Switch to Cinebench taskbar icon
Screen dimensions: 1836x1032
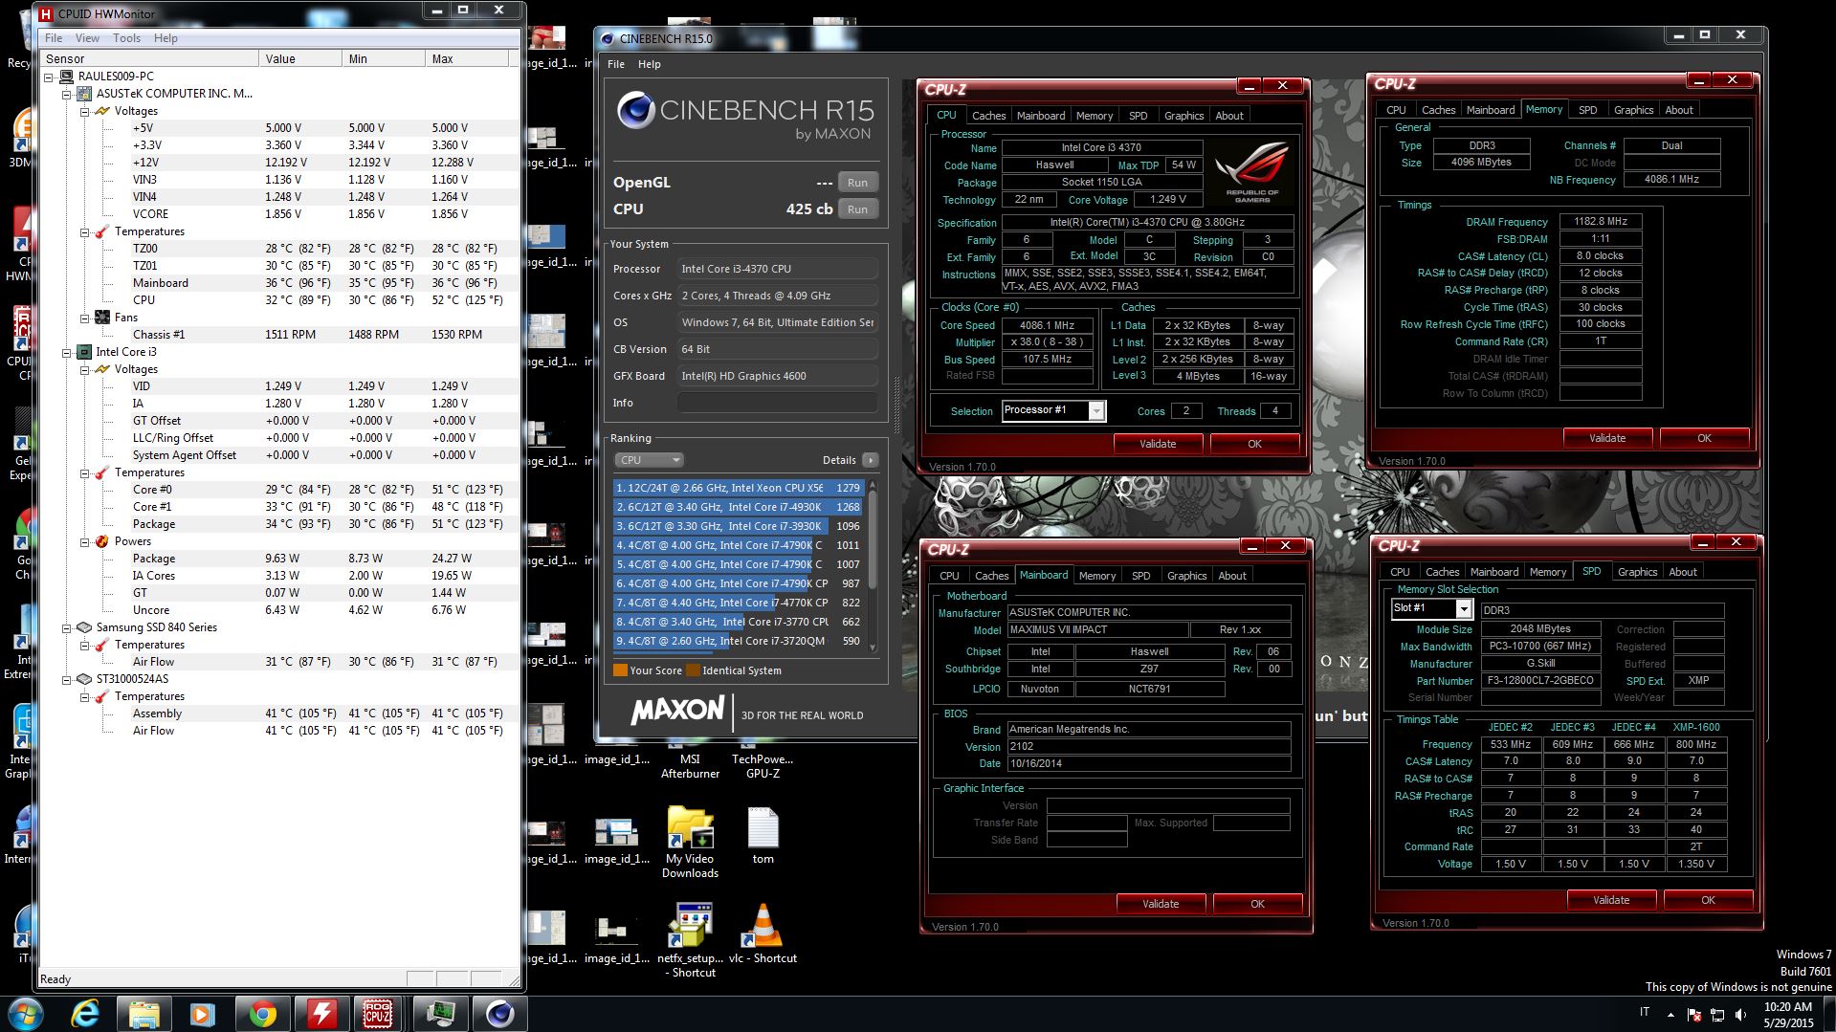coord(499,1014)
